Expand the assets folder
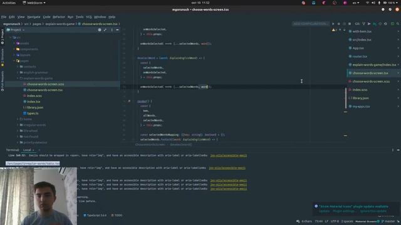 pos(14,43)
